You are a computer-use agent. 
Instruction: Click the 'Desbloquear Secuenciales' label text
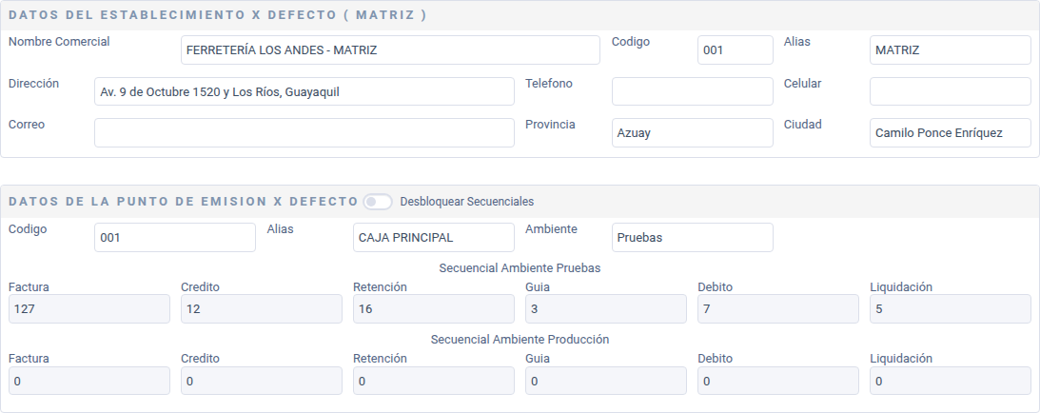(467, 202)
